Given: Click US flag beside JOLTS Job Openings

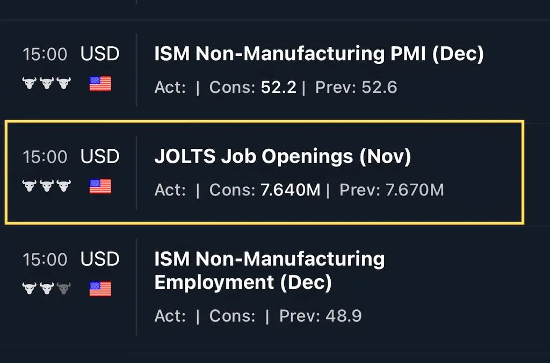Looking at the screenshot, I should pyautogui.click(x=100, y=186).
